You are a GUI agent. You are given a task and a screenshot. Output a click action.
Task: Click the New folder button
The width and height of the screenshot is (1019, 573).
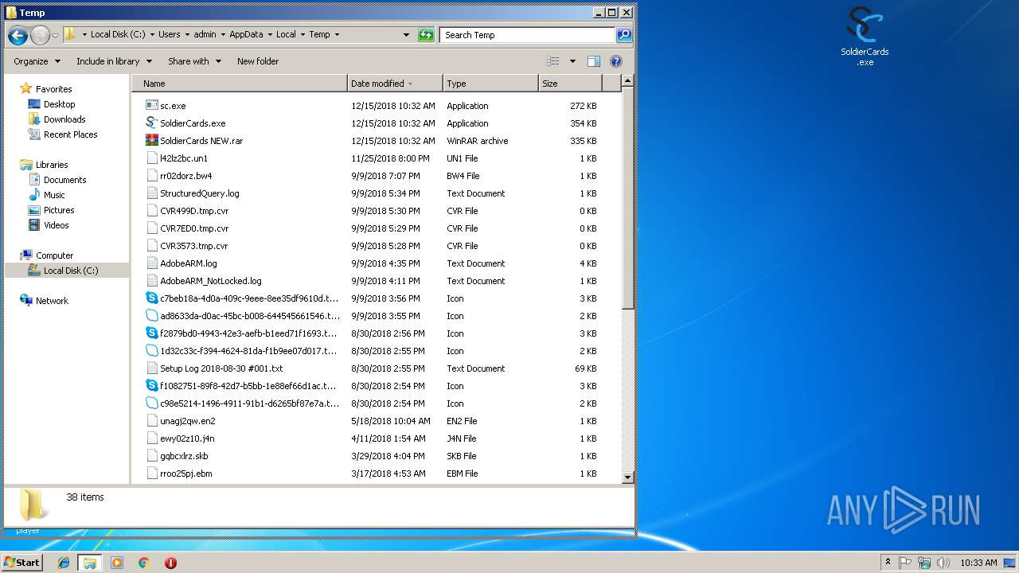(258, 61)
